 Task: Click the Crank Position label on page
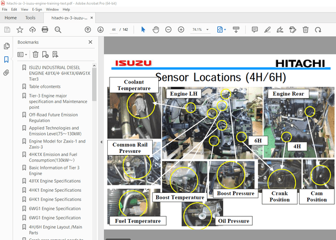pos(280,197)
